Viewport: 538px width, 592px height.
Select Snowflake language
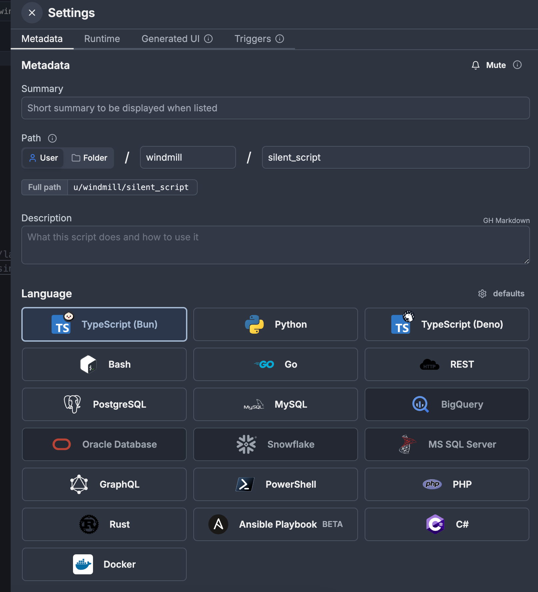click(275, 444)
